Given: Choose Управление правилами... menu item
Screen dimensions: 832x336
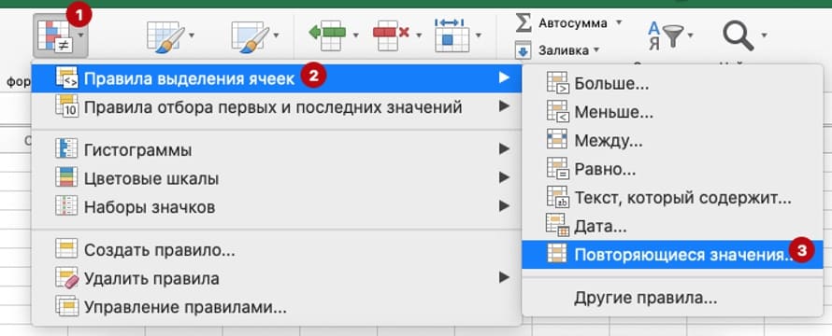Looking at the screenshot, I should [x=277, y=306].
